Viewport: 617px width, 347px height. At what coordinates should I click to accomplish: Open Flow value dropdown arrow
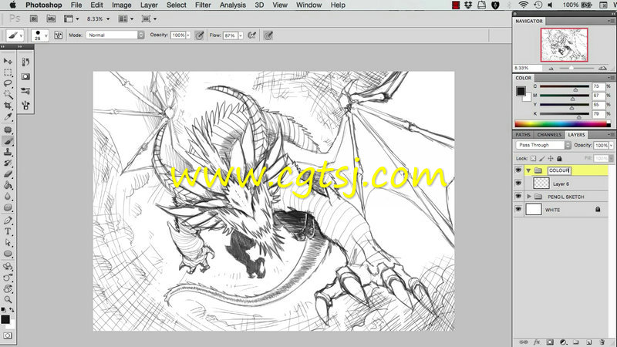click(x=241, y=35)
